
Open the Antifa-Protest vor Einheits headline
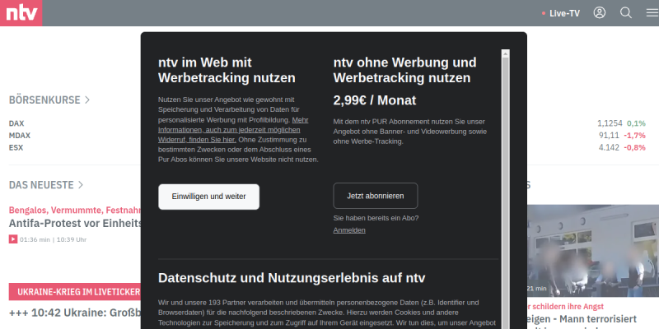[76, 223]
